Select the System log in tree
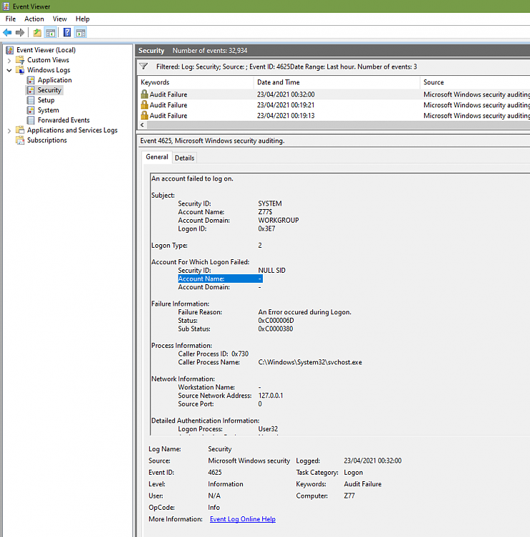 (48, 110)
